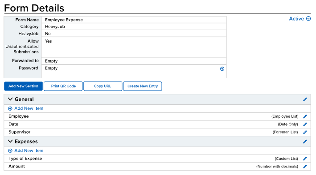Image resolution: width=316 pixels, height=175 pixels.
Task: Click the Expenses section title
Action: [26, 141]
